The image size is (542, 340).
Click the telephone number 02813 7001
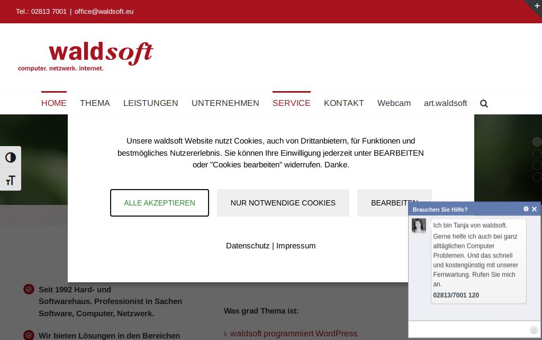[x=49, y=12]
